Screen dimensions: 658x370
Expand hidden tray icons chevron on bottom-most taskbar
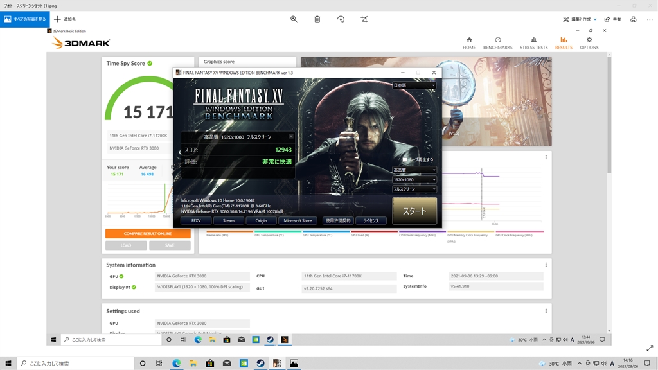580,364
